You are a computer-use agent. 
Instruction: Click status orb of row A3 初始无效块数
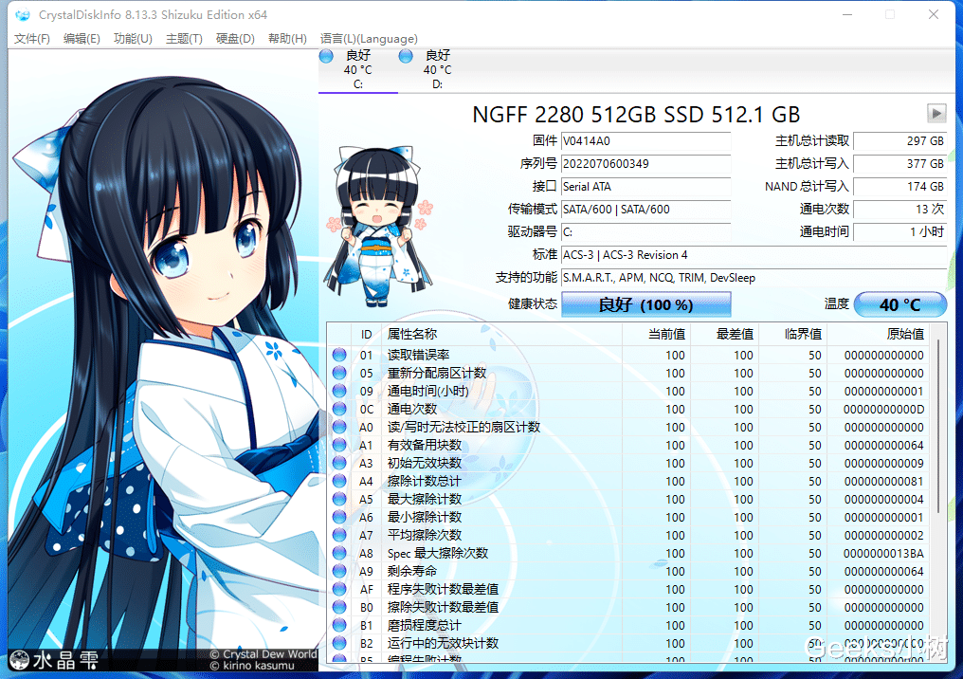point(339,463)
